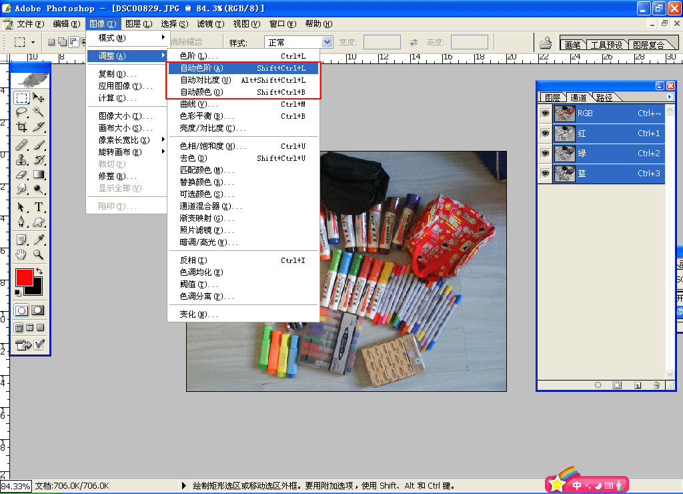Click save selection as channel icon
The image size is (683, 494).
click(617, 385)
